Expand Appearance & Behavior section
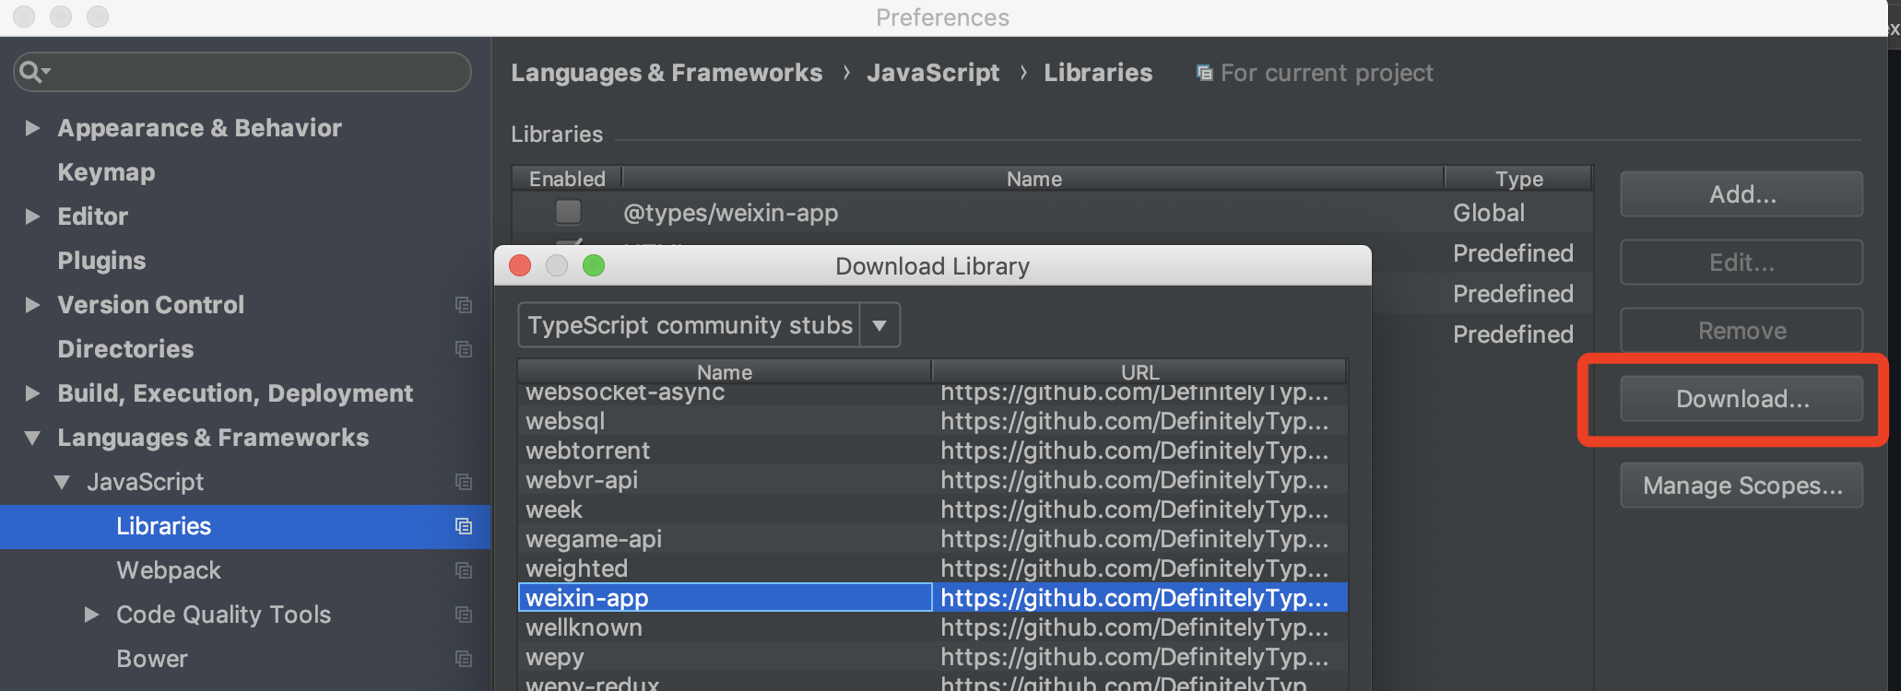Viewport: 1901px width, 691px height. click(32, 128)
